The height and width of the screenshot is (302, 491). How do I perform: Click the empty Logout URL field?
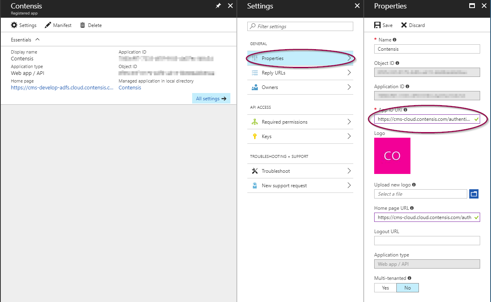tap(427, 241)
